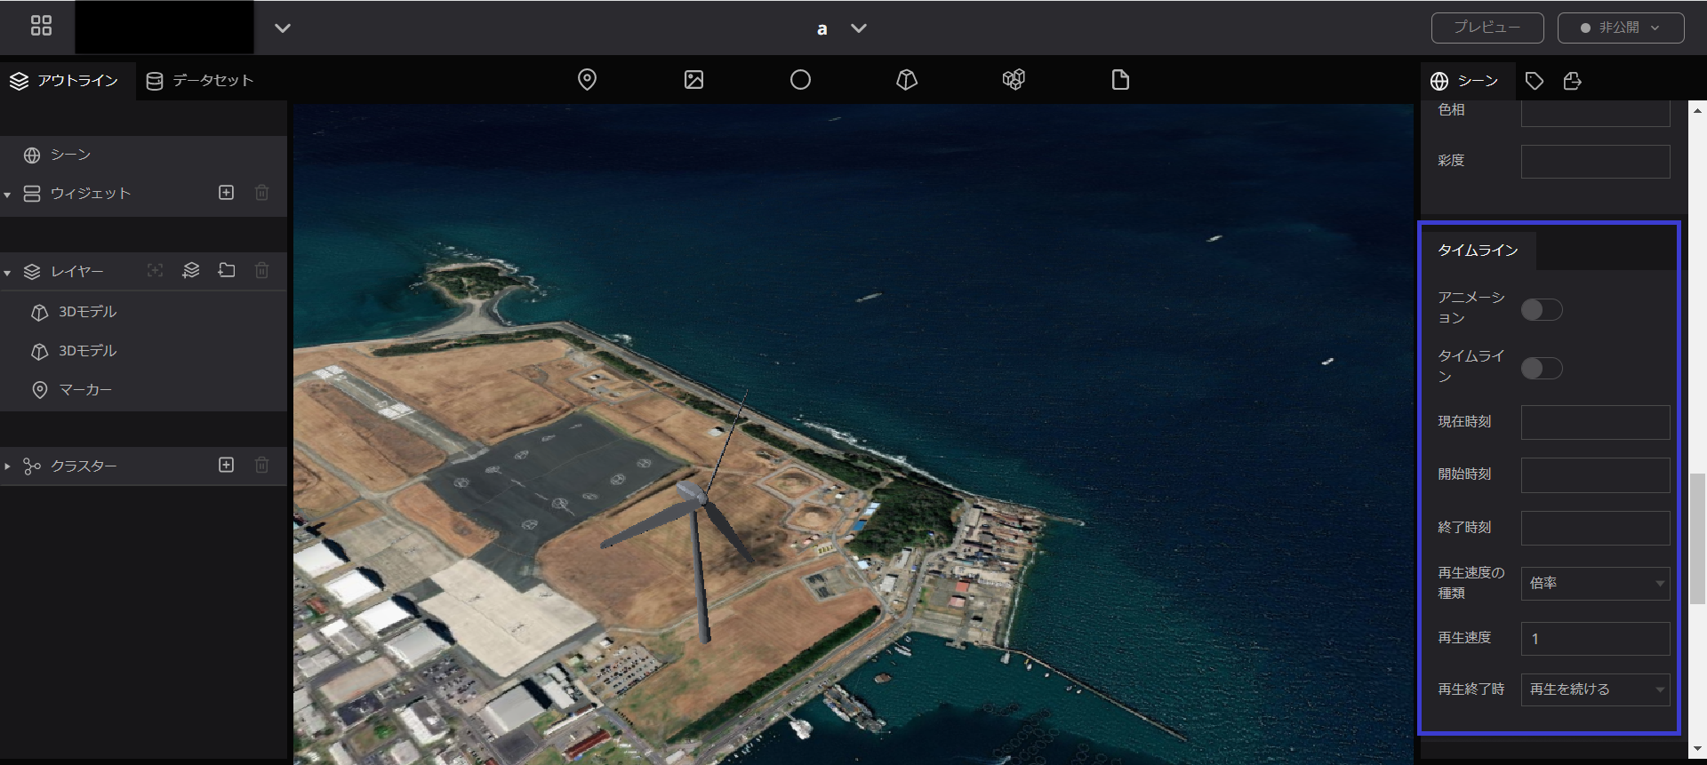Click the 色相 input field

coord(1595,113)
